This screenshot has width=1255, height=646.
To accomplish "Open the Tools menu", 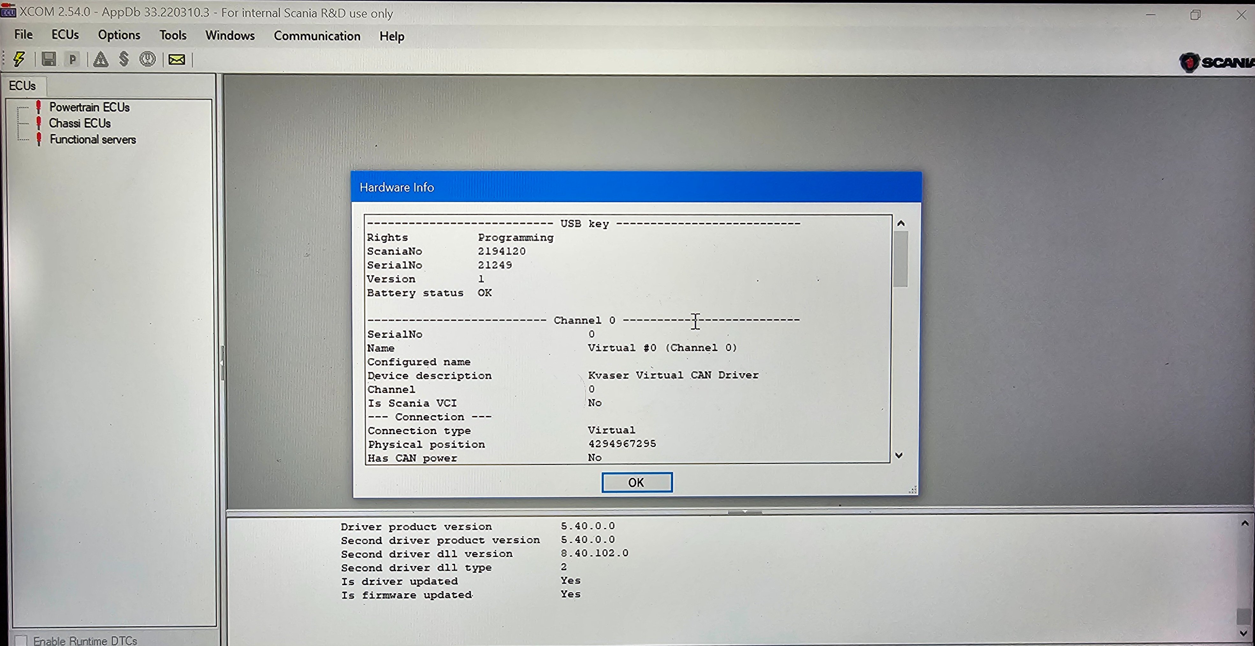I will pos(173,35).
